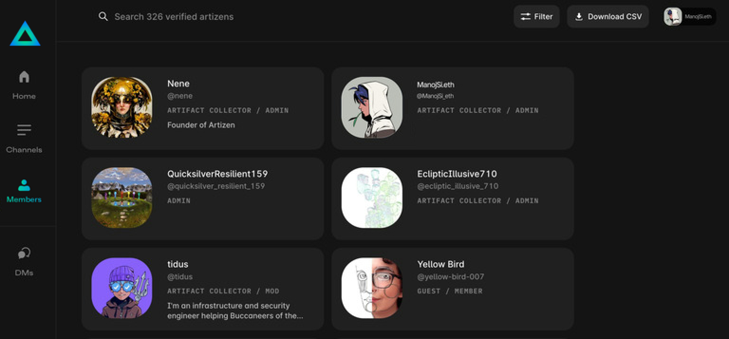729x339 pixels.
Task: Click the filter sliders icon
Action: pos(525,17)
